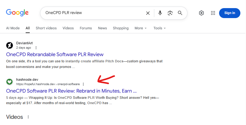
Task: Click into the search input field
Action: point(94,13)
